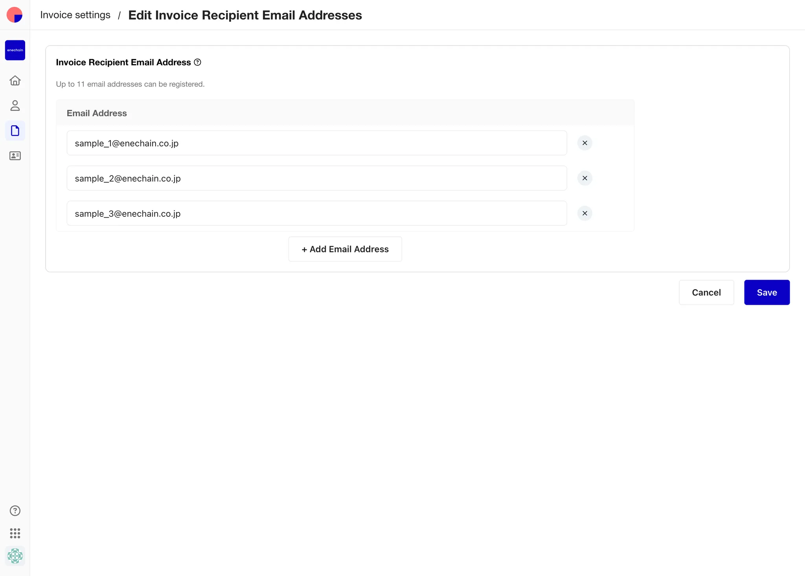Open help tooltip beside Invoice Recipient Email Address
This screenshot has width=805, height=576.
[x=198, y=62]
